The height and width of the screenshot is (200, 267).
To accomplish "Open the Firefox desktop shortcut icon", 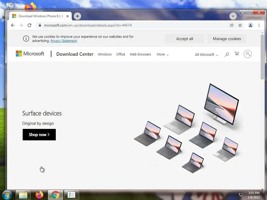I will tap(31, 6).
